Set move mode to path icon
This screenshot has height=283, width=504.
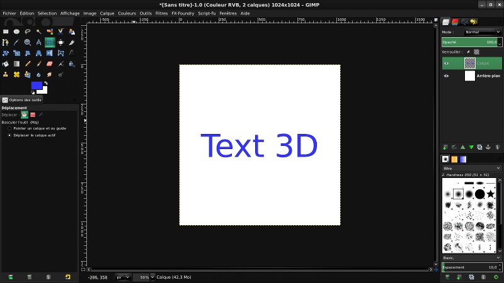41,114
